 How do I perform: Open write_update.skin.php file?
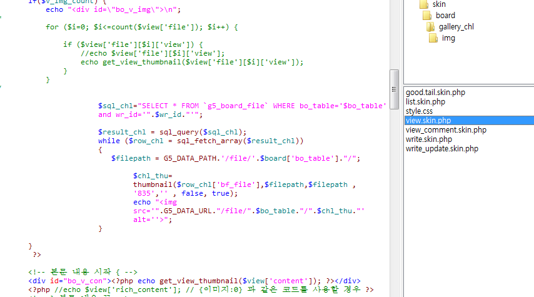(x=442, y=149)
